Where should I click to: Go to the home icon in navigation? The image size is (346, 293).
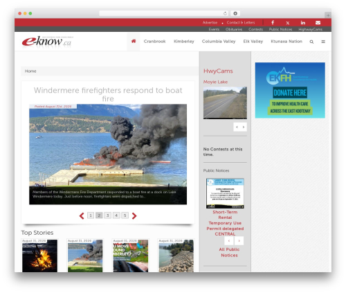pos(134,41)
